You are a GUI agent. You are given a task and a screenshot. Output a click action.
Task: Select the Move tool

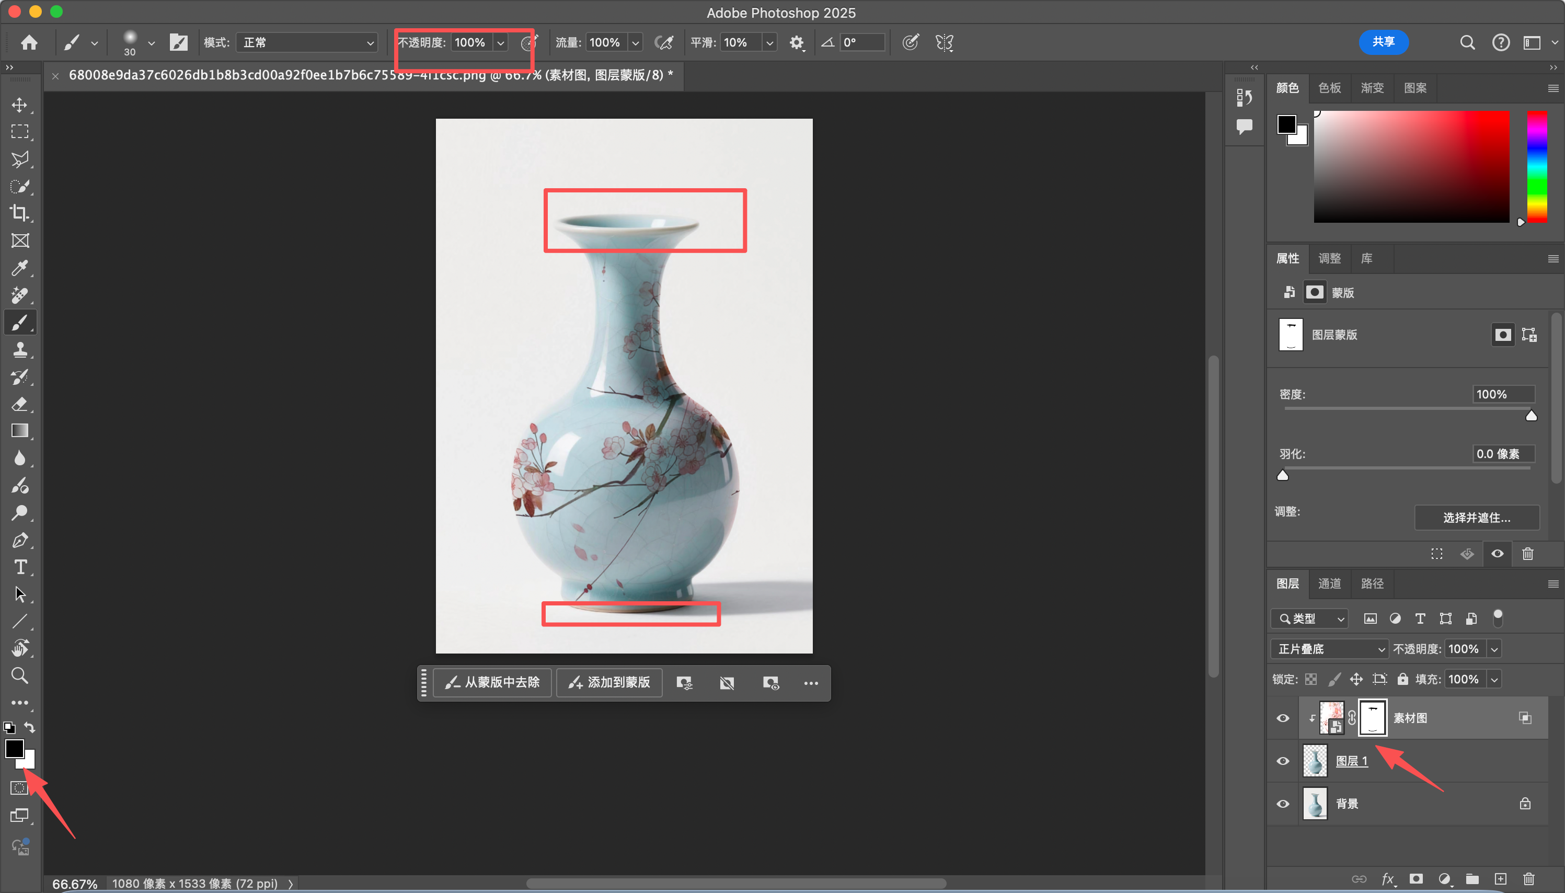click(x=20, y=105)
